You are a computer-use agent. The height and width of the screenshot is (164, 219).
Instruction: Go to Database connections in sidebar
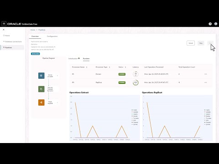(12, 41)
